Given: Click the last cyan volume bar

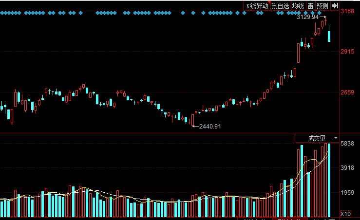Looking at the screenshot, I should [x=329, y=180].
